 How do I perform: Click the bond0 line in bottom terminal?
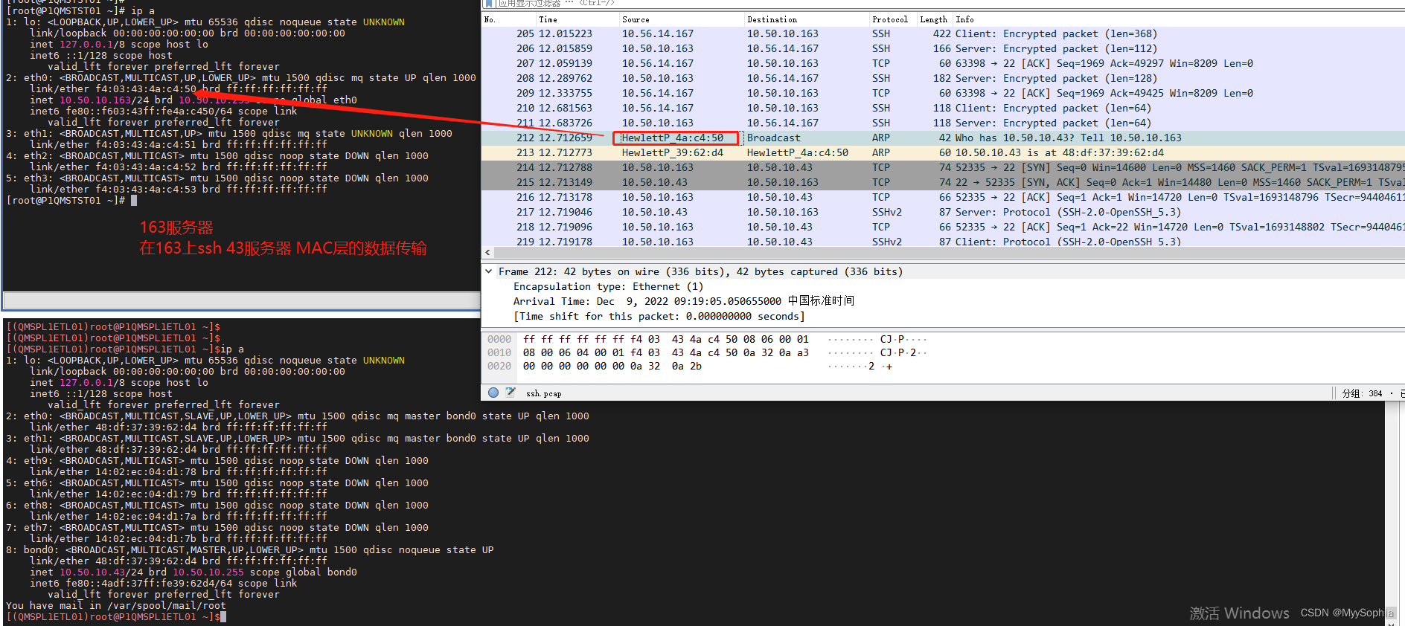pyautogui.click(x=250, y=549)
